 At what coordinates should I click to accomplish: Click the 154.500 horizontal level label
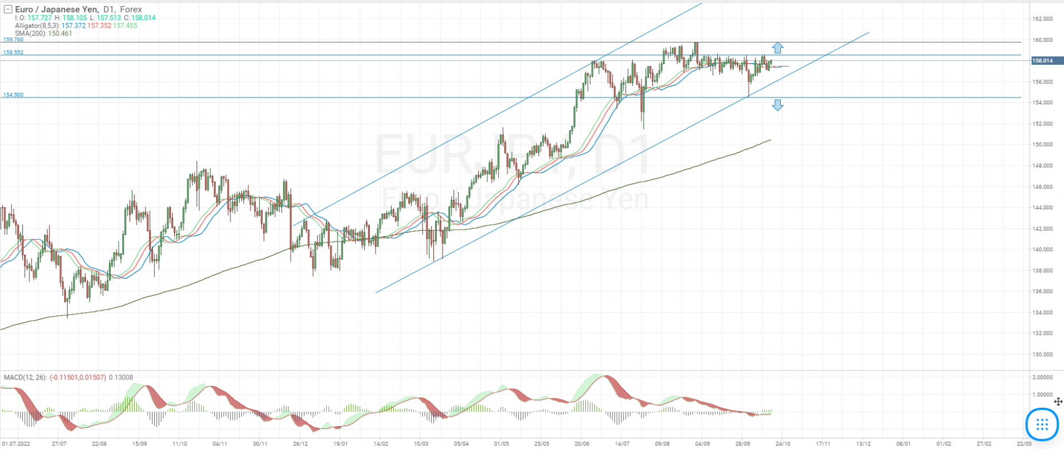click(13, 95)
